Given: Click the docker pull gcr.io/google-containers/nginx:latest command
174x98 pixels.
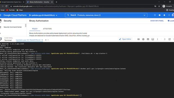Looking at the screenshot, I should (x=103, y=69).
